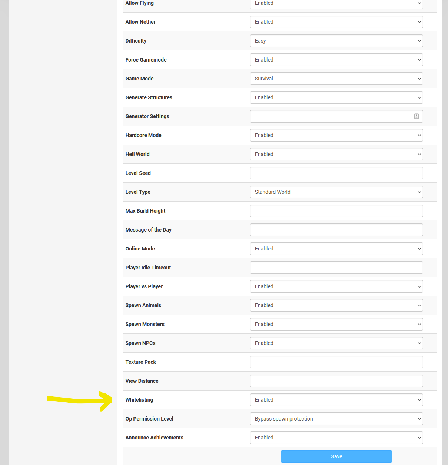Expand the Level Type dropdown
This screenshot has height=465, width=448.
click(336, 192)
